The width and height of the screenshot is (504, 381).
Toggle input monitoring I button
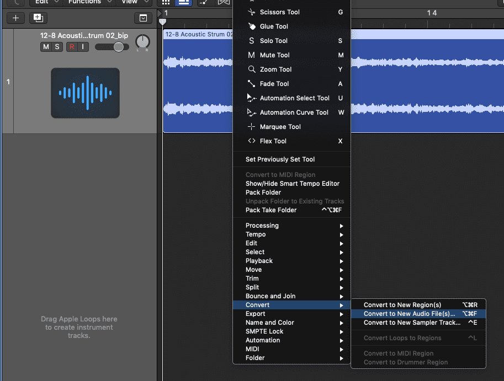(83, 47)
